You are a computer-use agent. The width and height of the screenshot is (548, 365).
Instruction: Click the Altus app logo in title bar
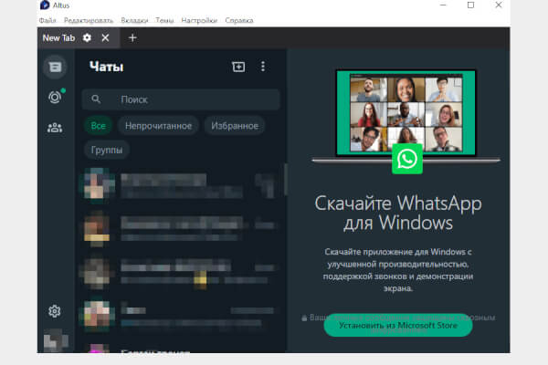pyautogui.click(x=45, y=5)
